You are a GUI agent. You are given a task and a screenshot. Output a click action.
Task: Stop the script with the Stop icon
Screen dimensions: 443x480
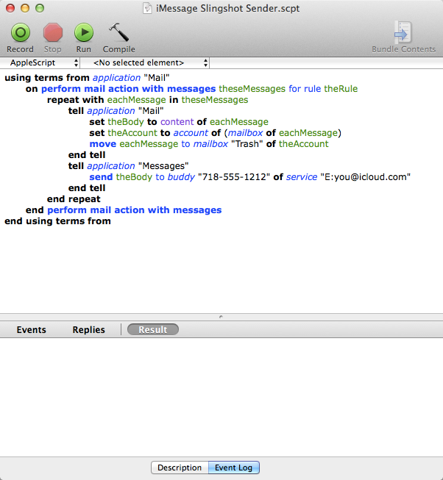click(53, 33)
